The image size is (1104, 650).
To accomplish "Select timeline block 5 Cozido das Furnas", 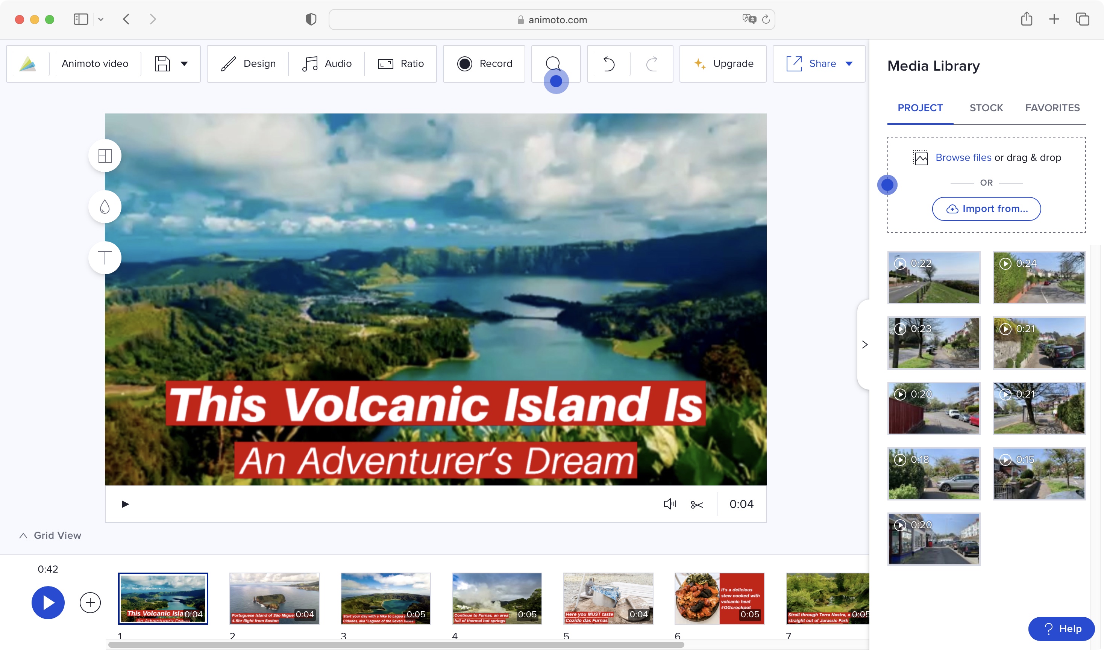I will (x=608, y=599).
